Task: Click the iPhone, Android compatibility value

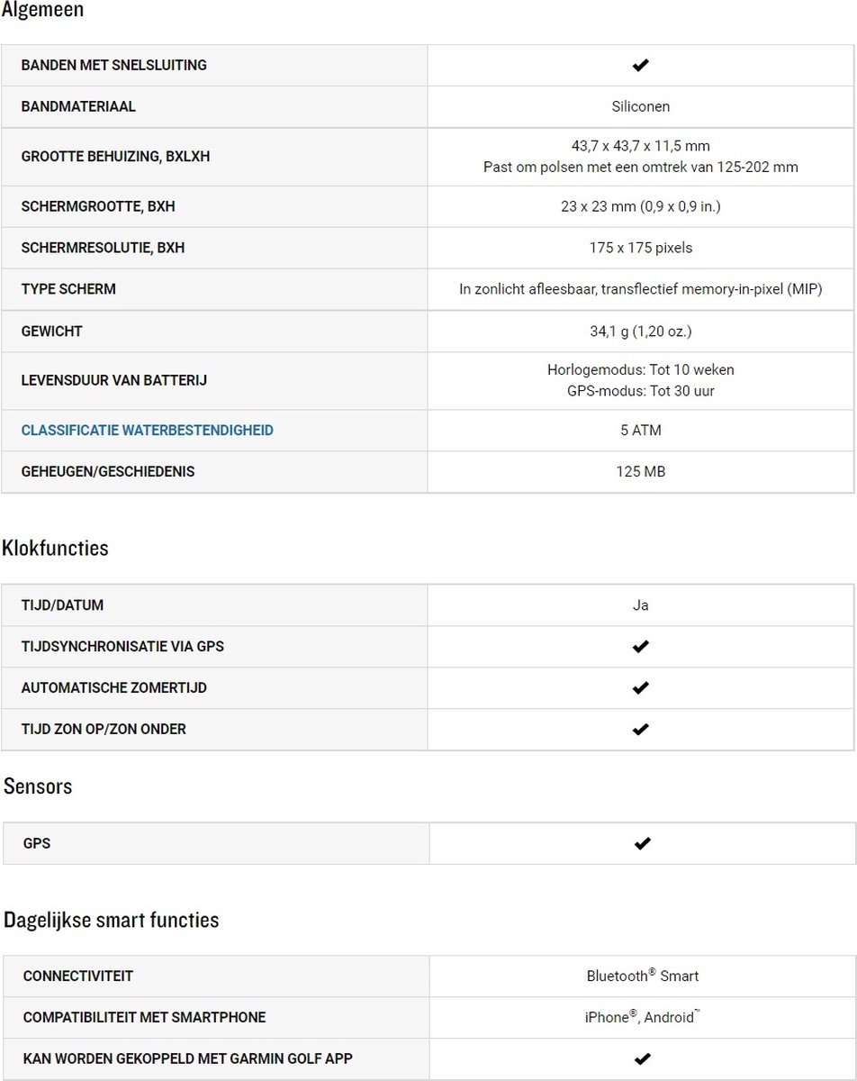Action: click(x=643, y=1017)
